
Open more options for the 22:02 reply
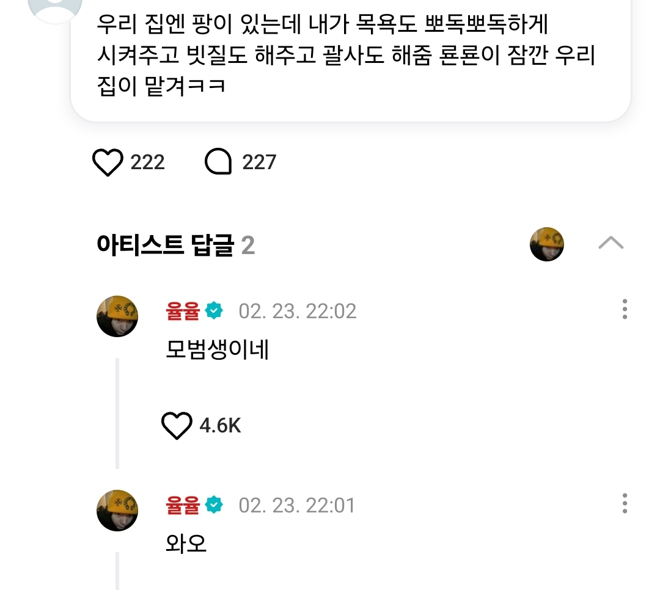[x=625, y=309]
